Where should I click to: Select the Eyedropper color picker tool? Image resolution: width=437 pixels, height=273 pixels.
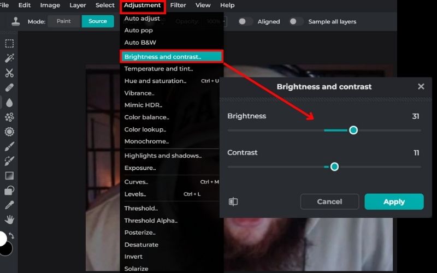[9, 205]
